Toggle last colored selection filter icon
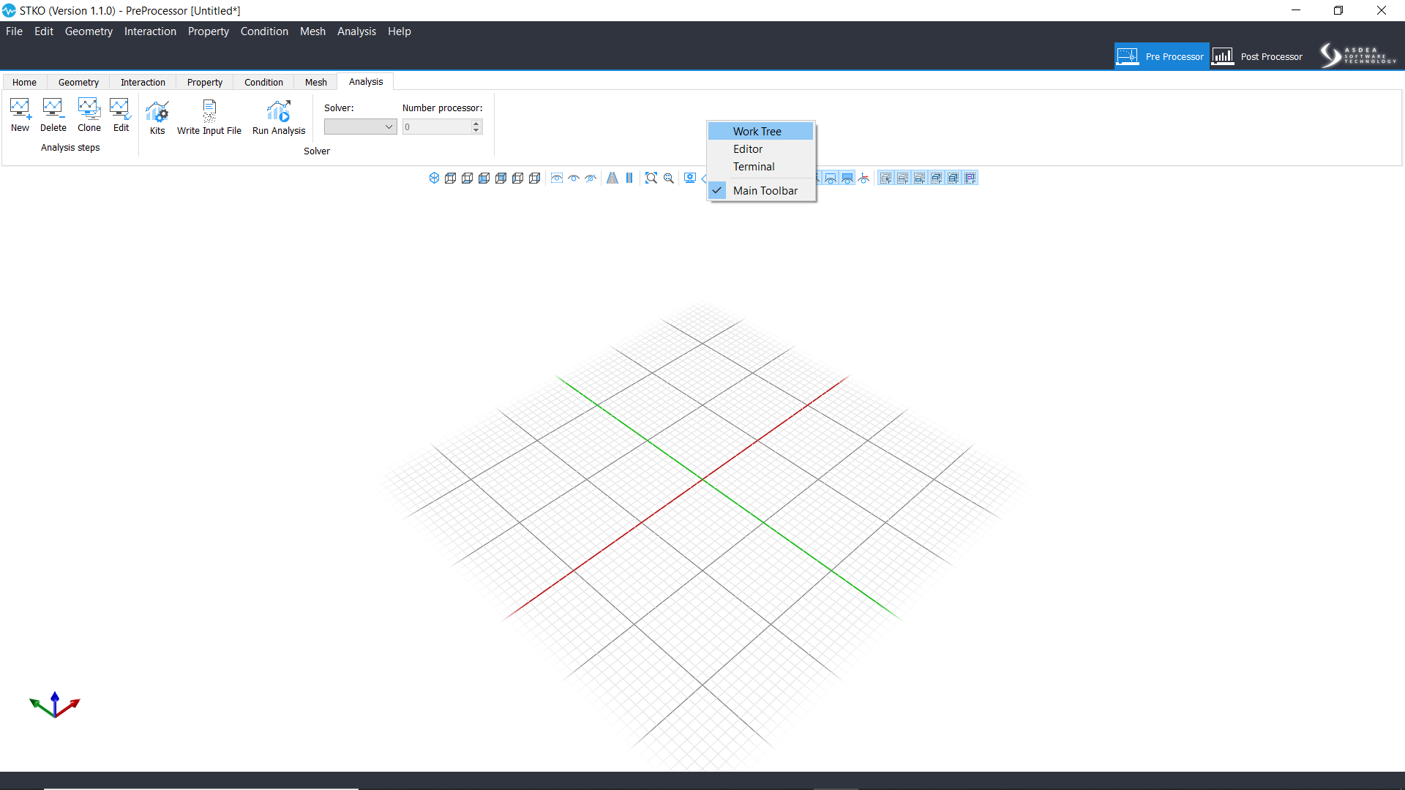Screen dimensions: 1405x790 (970, 178)
